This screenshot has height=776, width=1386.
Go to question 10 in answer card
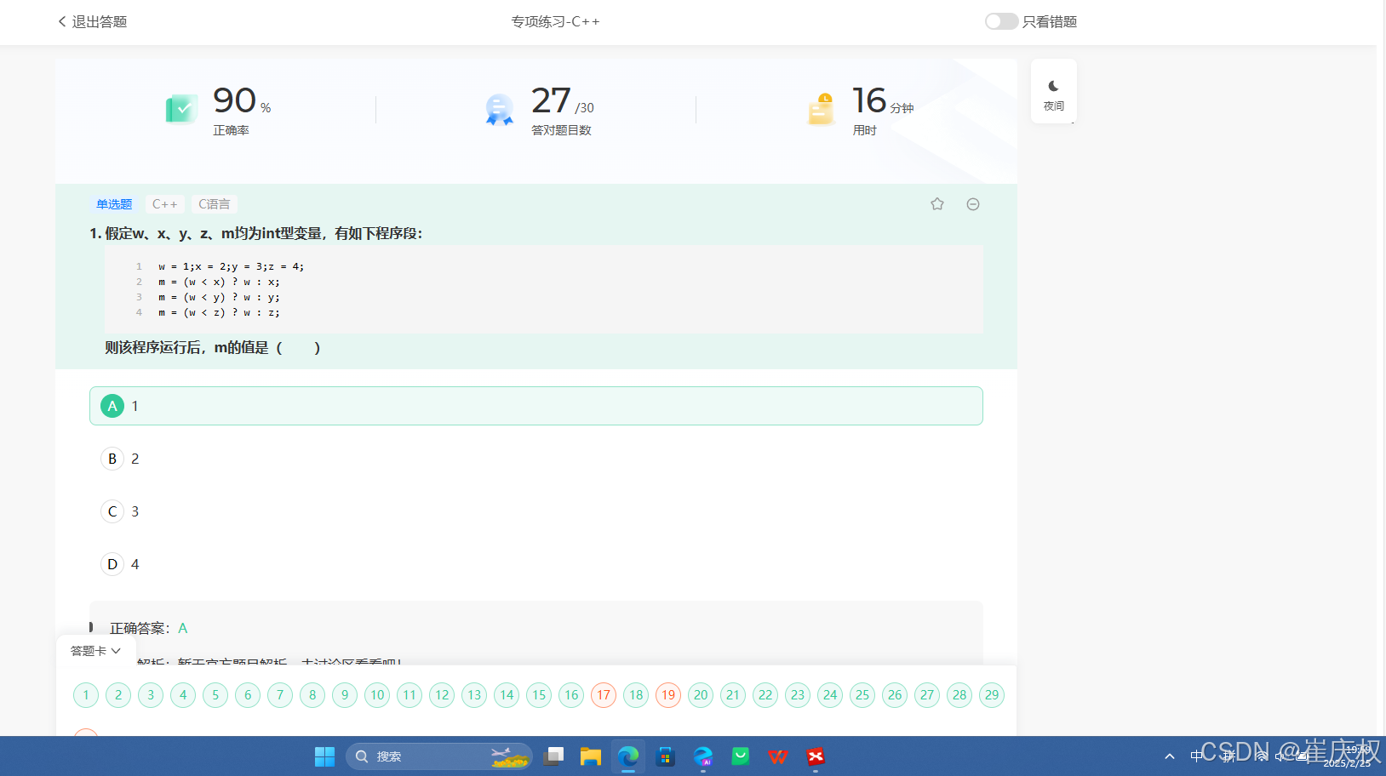pos(377,695)
